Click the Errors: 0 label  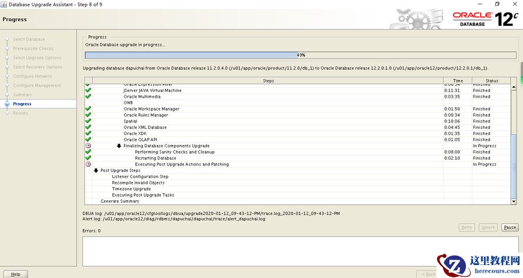click(x=91, y=231)
